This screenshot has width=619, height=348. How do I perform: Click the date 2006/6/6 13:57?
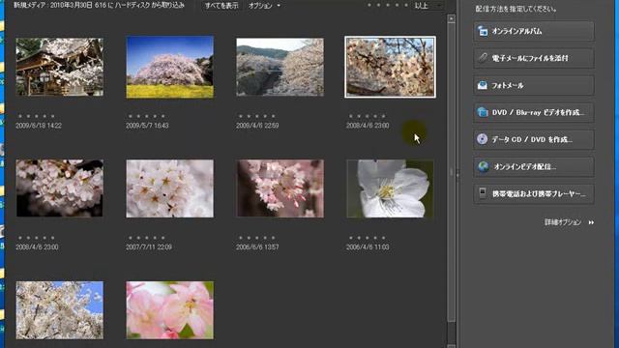coord(257,247)
